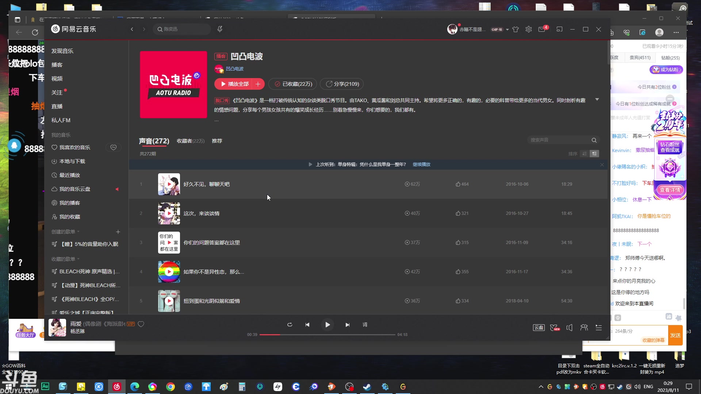The image size is (701, 394).
Task: Toggle the loop playback mode icon
Action: click(x=290, y=325)
